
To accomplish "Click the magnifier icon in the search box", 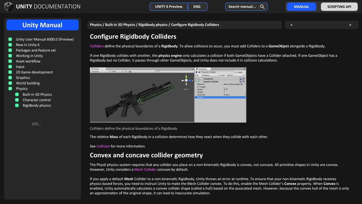I will pos(262,7).
